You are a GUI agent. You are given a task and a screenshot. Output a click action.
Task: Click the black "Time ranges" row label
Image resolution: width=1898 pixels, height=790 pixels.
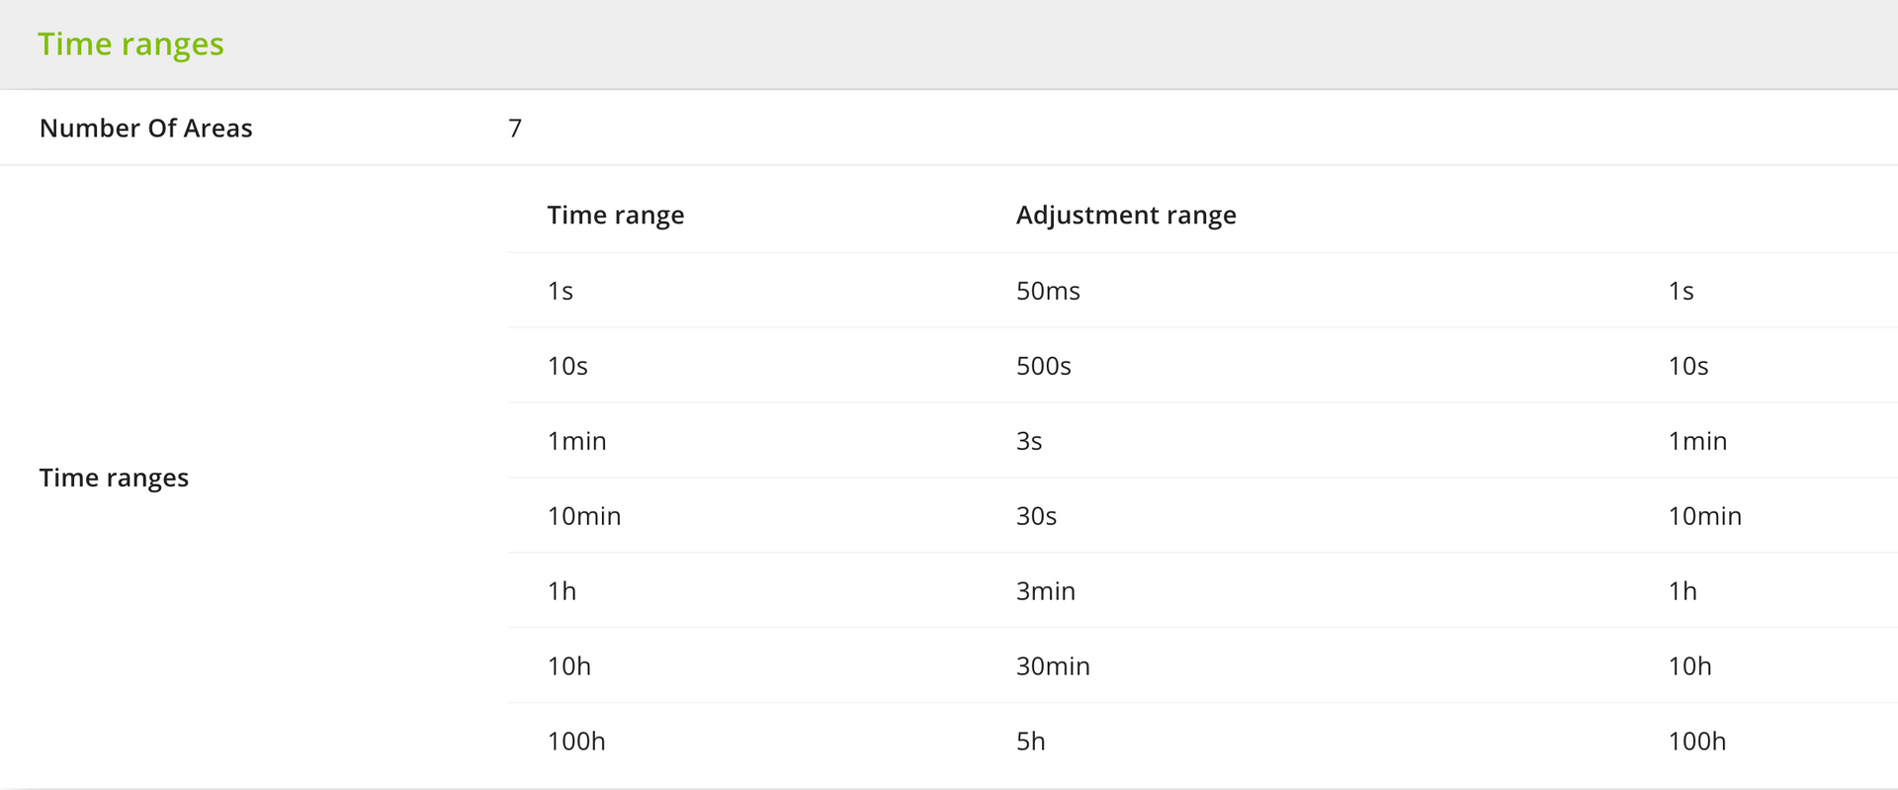(114, 478)
